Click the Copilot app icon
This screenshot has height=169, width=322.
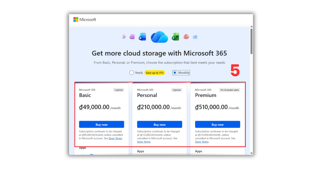124,37
